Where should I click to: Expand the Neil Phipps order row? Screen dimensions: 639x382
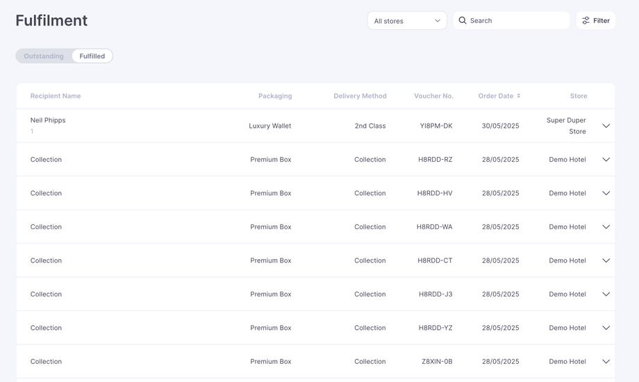click(606, 126)
